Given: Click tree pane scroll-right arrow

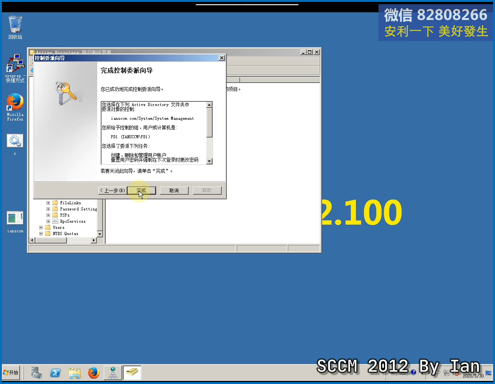Looking at the screenshot, I should click(94, 240).
